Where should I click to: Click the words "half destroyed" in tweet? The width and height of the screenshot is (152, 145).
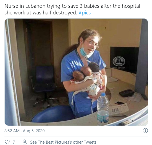point(60,13)
